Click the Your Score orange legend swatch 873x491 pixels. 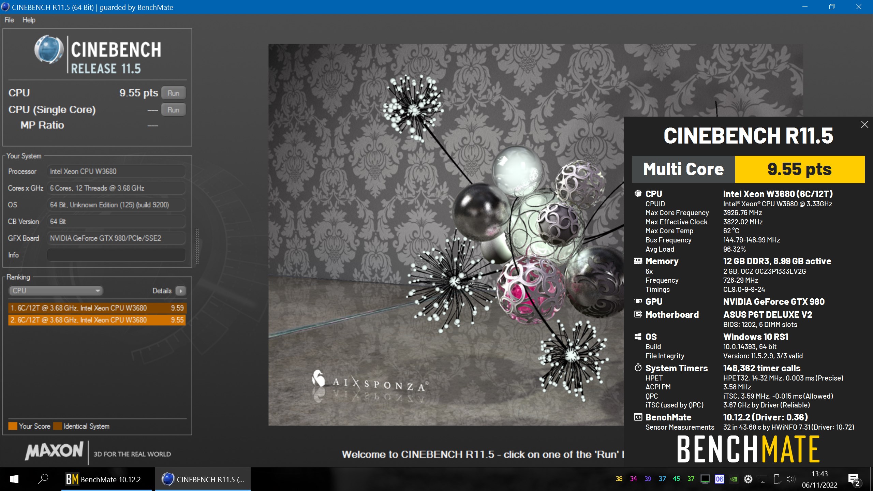click(x=13, y=426)
